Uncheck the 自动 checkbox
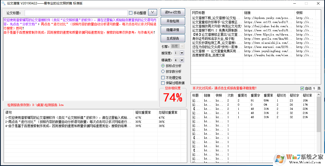The height and width of the screenshot is (166, 325). pos(302,88)
